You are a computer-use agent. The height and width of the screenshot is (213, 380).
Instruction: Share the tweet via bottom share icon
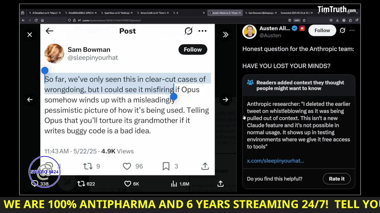coord(220,184)
